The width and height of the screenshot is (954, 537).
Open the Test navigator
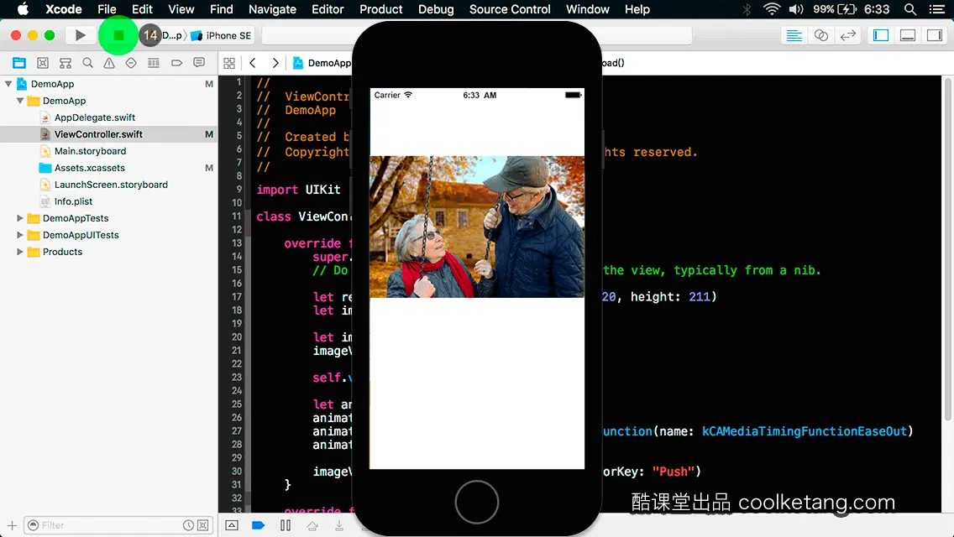[x=131, y=63]
